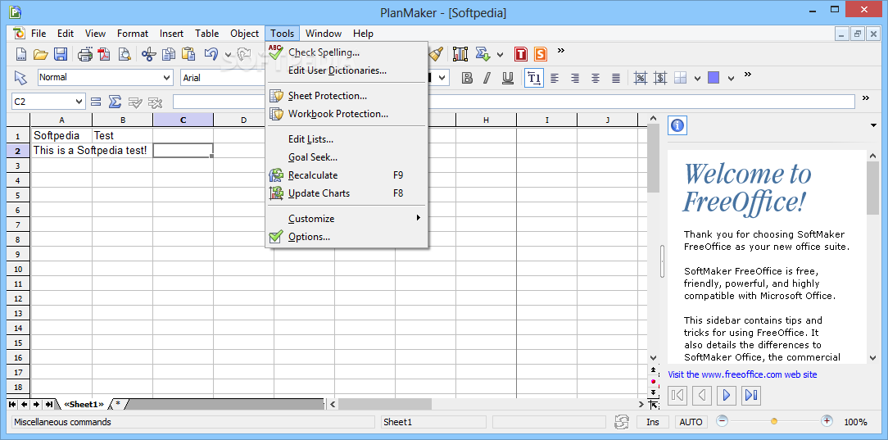Visit the www.freeoffice.com web site link
Viewport: 888px width, 440px height.
742,374
